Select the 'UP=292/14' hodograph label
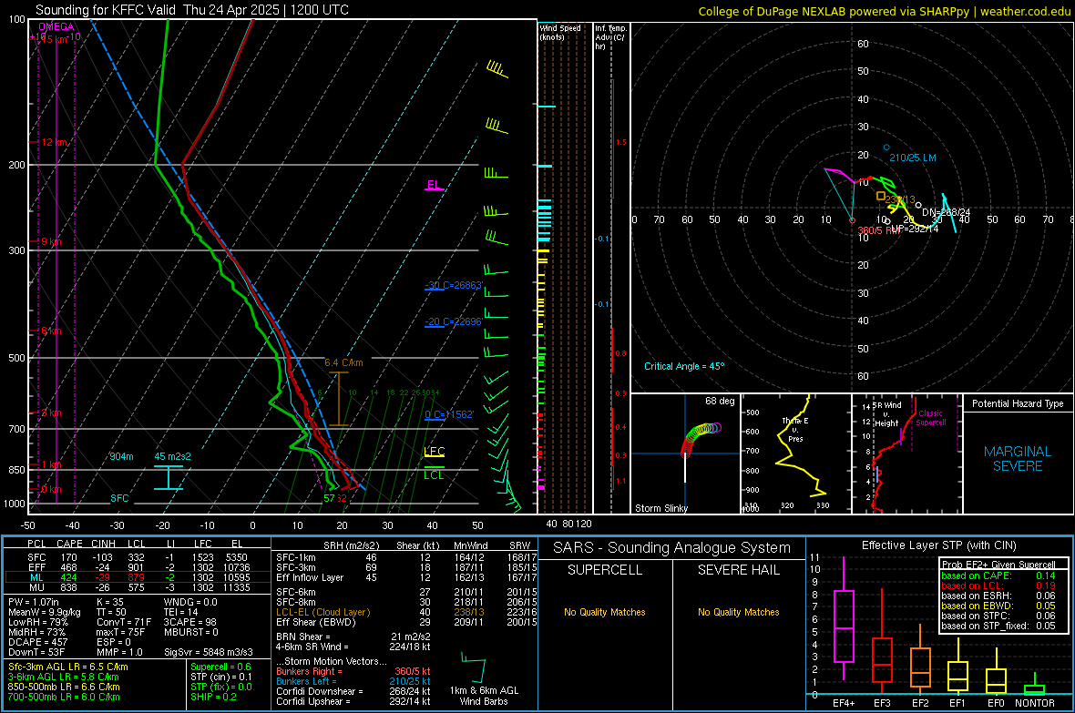 click(x=915, y=229)
